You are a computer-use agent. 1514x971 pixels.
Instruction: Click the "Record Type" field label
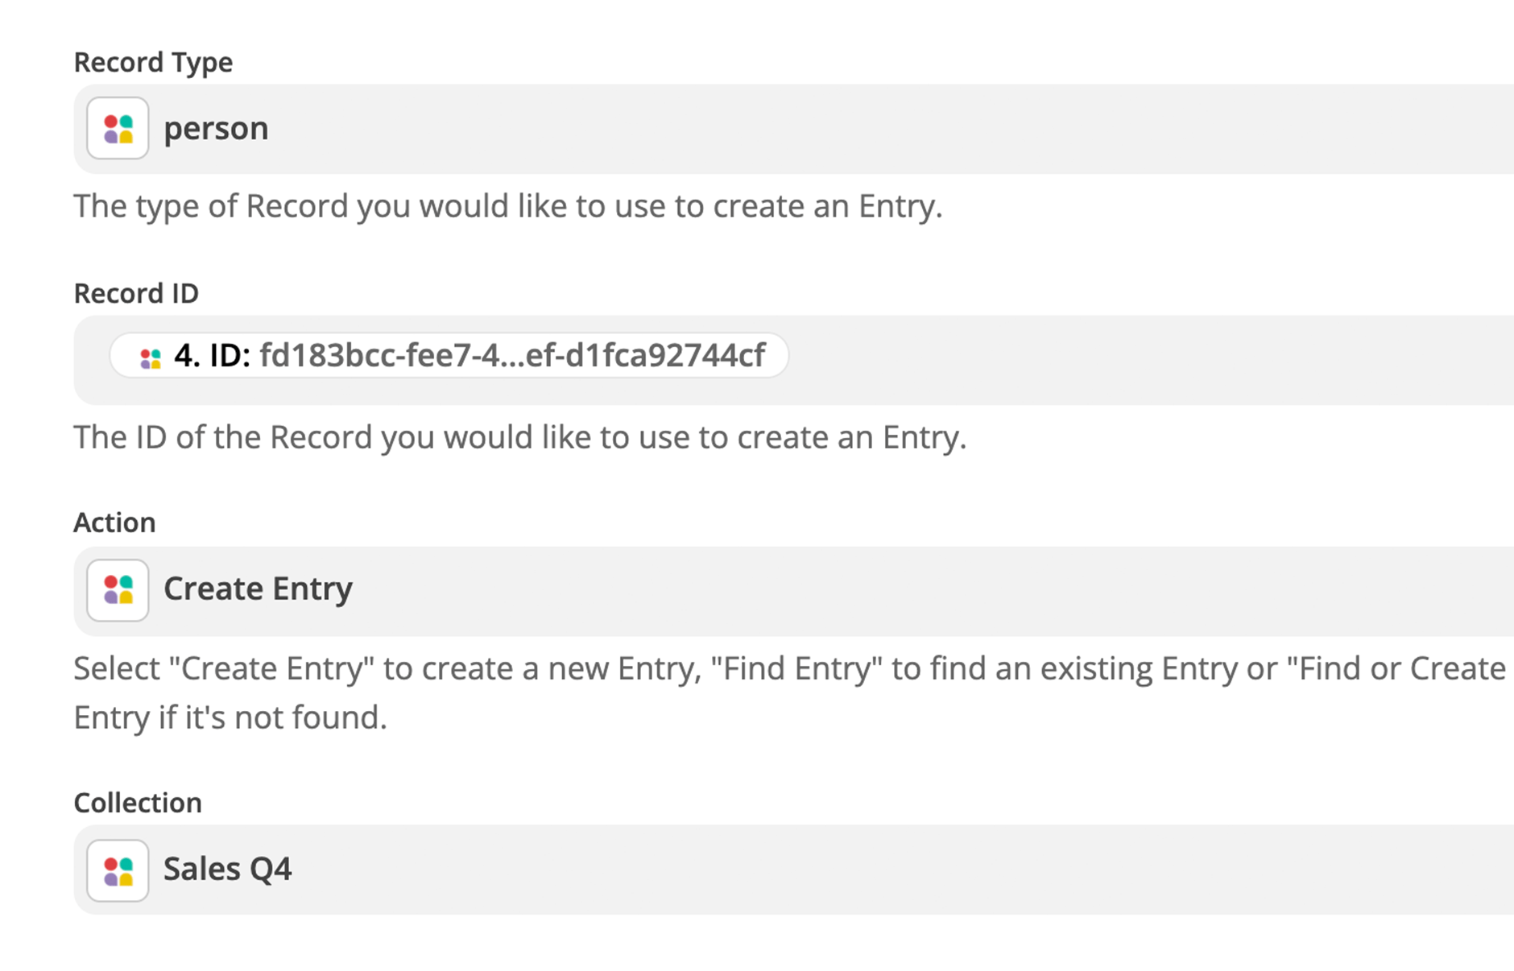(153, 62)
